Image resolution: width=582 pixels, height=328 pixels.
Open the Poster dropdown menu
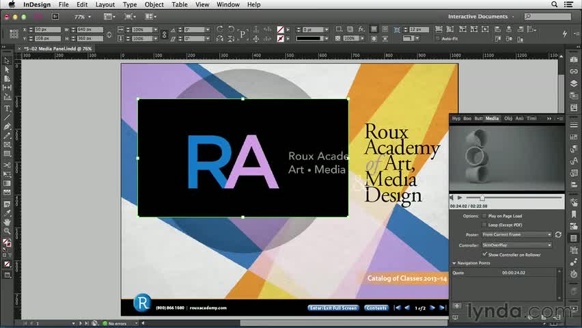pos(516,234)
